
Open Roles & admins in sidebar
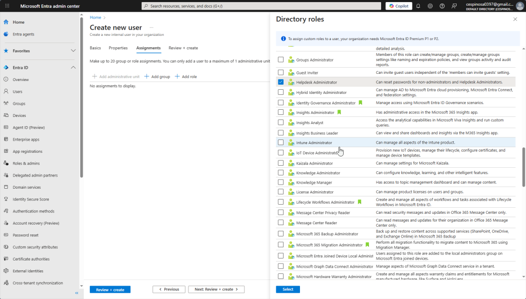click(x=26, y=163)
